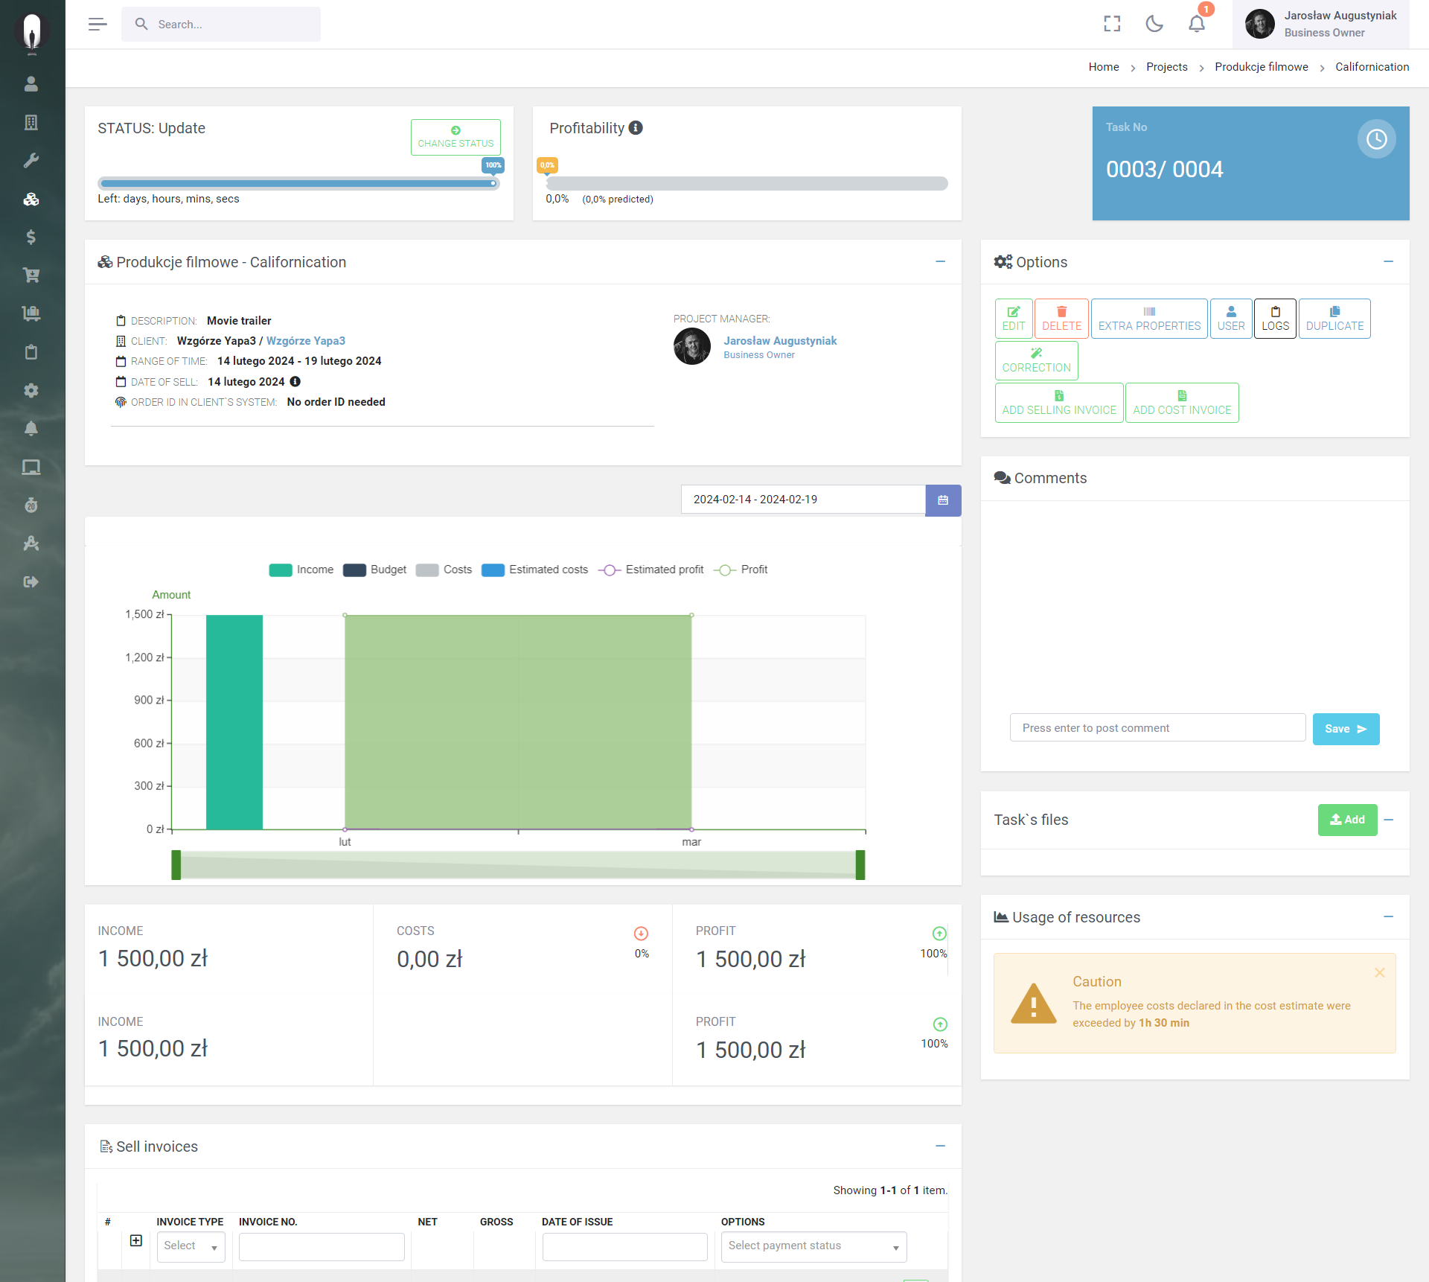This screenshot has width=1429, height=1282.
Task: Click Add Cost Invoice button
Action: point(1182,403)
